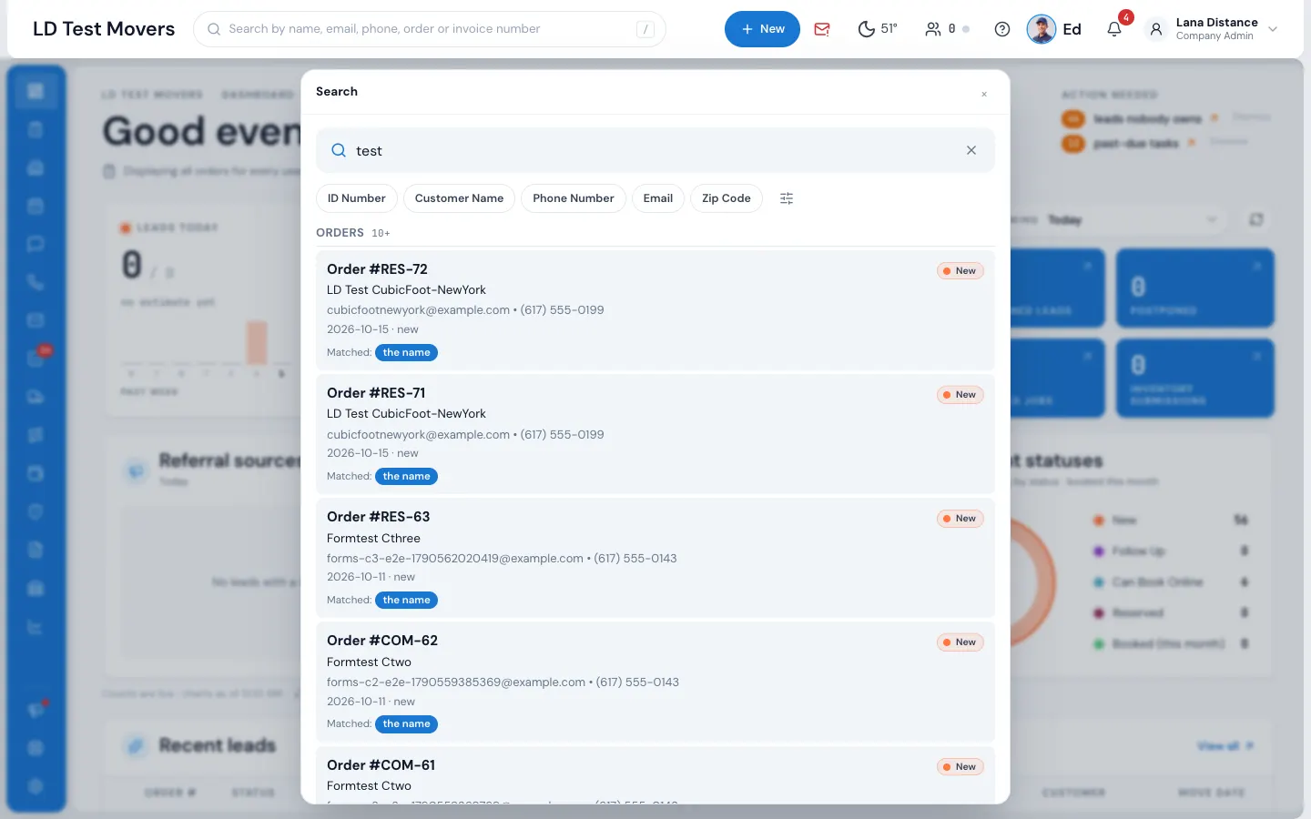Click the refresh icon on the background dashboard
Viewport: 1311px width, 819px height.
click(1256, 219)
